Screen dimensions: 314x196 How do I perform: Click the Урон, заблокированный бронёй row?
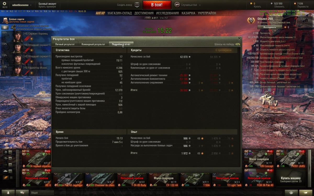coord(89,90)
